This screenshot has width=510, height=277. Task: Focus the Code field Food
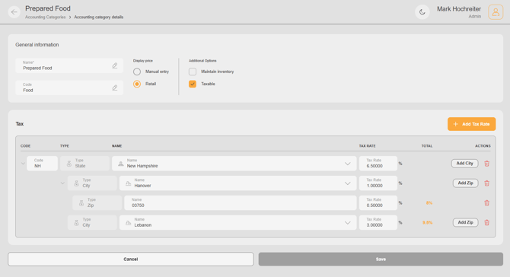coord(69,88)
